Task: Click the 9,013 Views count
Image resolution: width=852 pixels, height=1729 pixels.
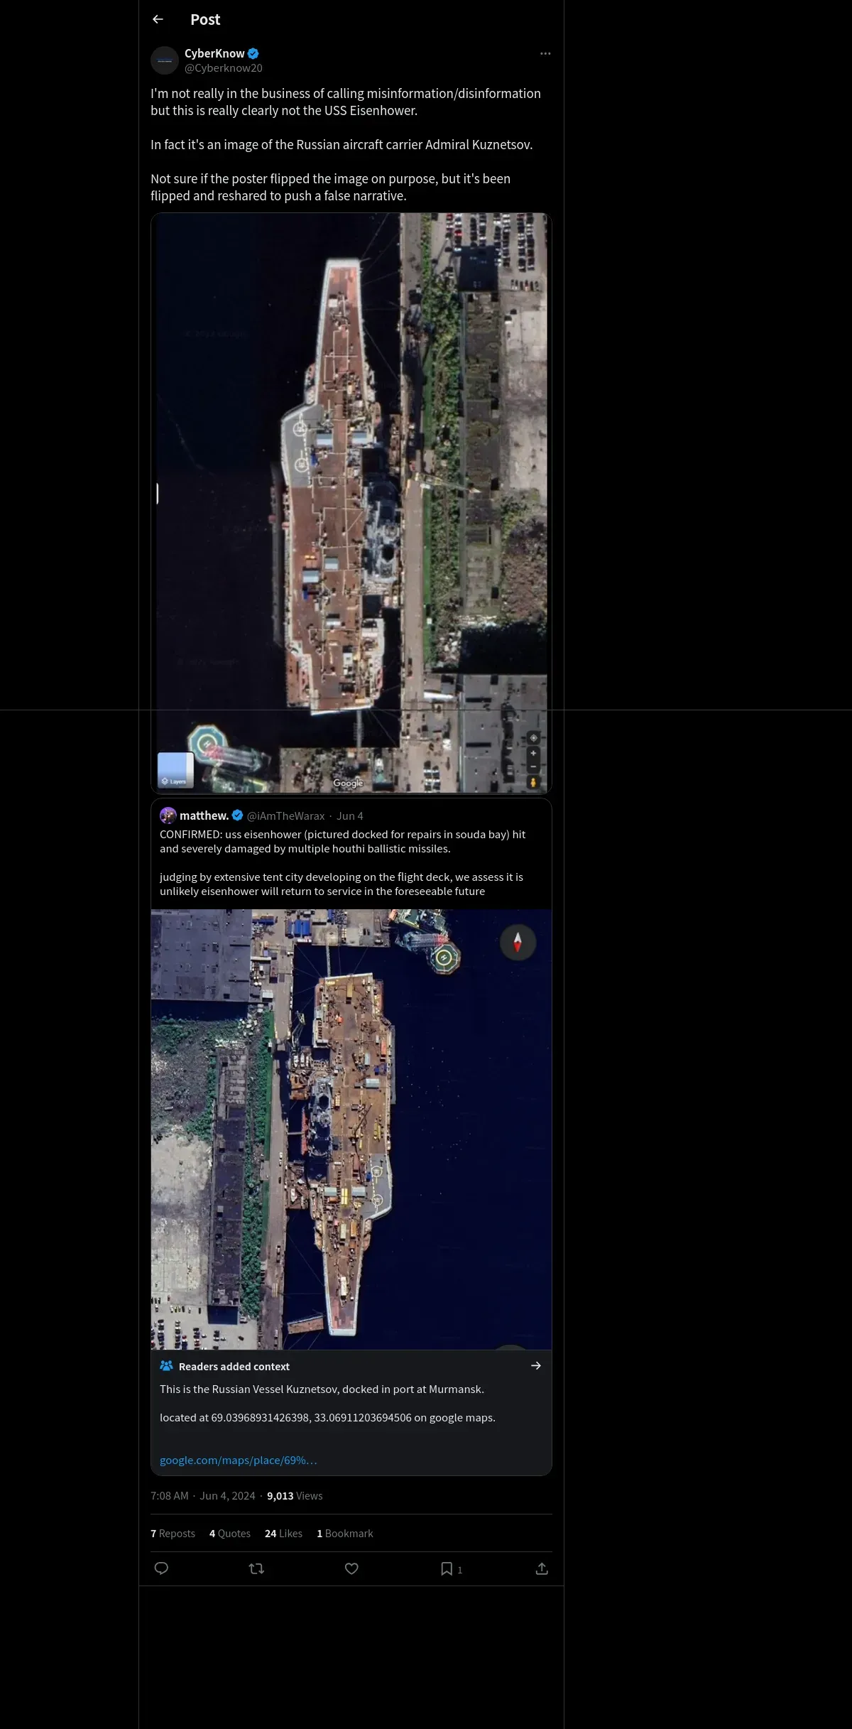Action: tap(295, 1495)
